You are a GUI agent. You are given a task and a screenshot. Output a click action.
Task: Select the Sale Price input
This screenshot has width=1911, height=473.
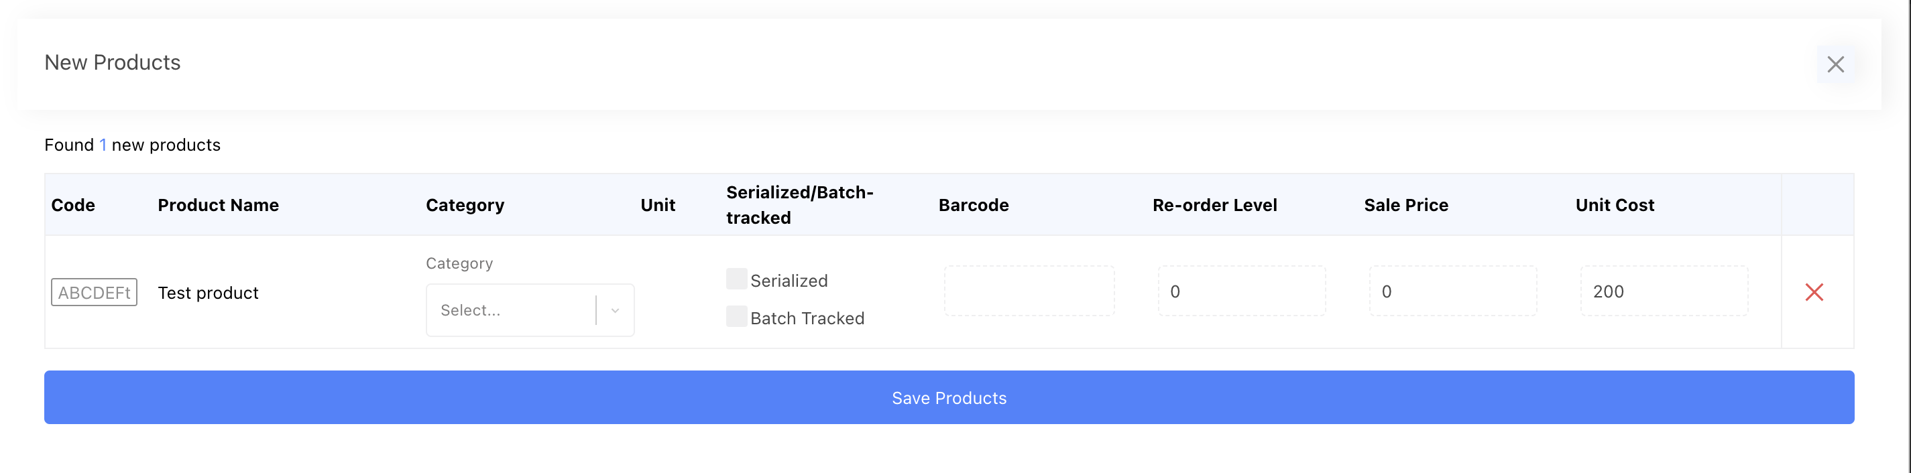coord(1452,291)
